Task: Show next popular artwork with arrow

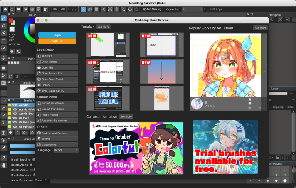Action: pos(264,72)
